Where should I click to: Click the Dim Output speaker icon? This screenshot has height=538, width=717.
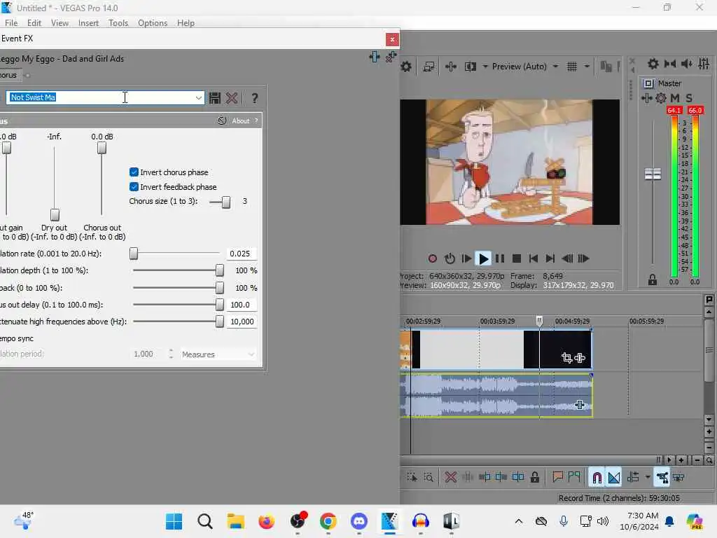tap(687, 64)
